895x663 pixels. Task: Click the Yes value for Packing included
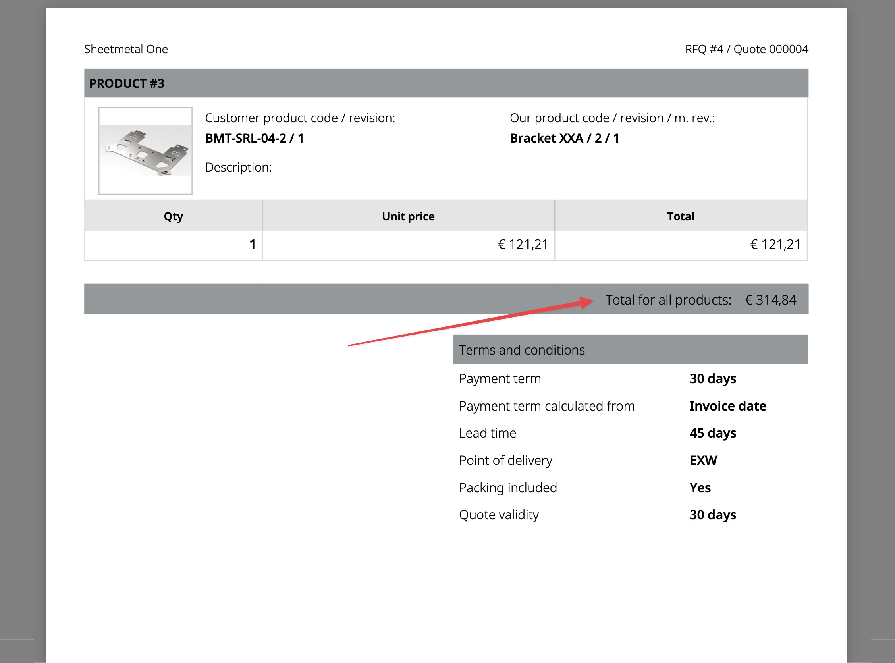point(700,488)
